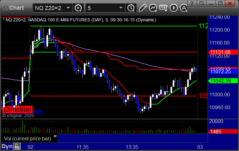The width and height of the screenshot is (239, 151).
Task: Toggle the Dyn scaling label
Action: point(7,146)
